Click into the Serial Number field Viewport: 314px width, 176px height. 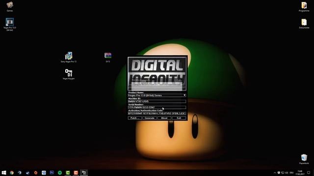[x=157, y=108]
